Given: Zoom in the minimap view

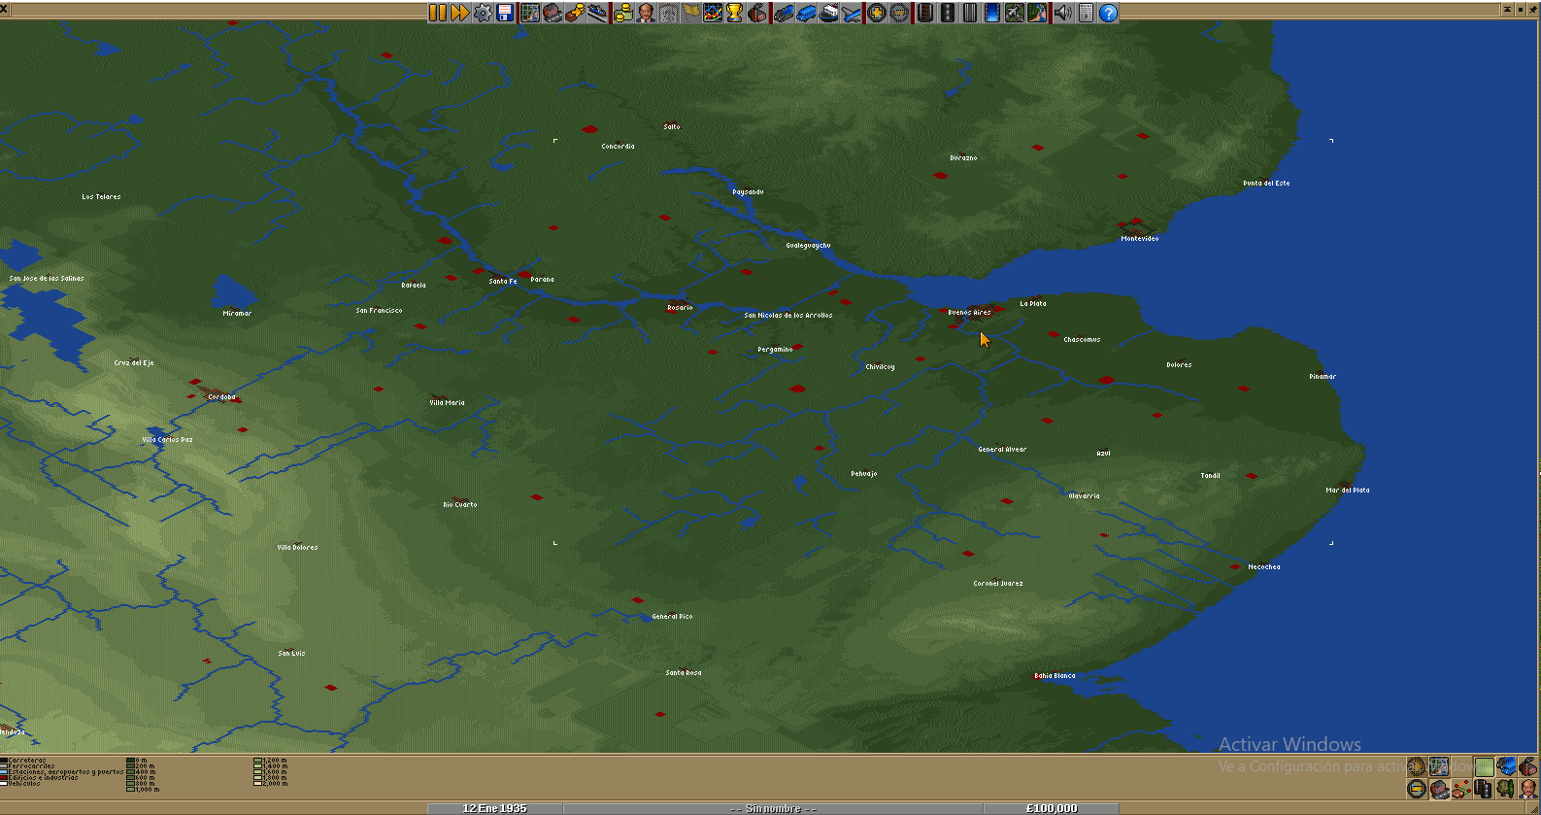Looking at the screenshot, I should (x=1417, y=766).
